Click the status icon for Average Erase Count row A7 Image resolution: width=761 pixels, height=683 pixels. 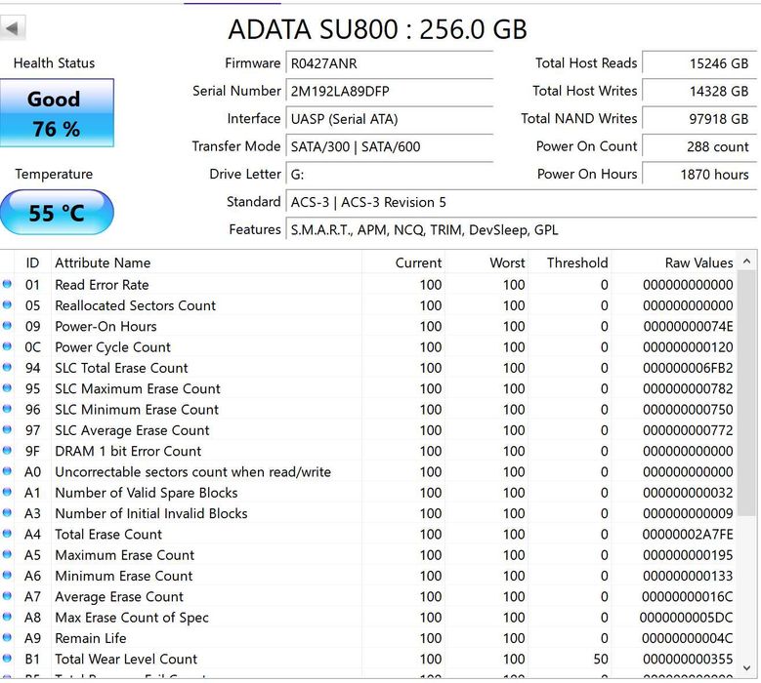[x=7, y=596]
